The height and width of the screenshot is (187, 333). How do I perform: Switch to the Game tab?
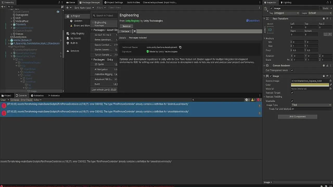pos(71,2)
